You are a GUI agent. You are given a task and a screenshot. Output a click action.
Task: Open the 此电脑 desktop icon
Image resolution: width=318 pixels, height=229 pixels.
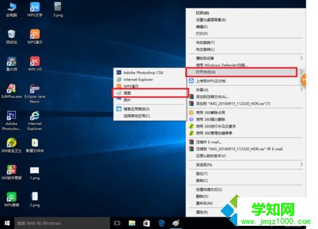tap(11, 10)
